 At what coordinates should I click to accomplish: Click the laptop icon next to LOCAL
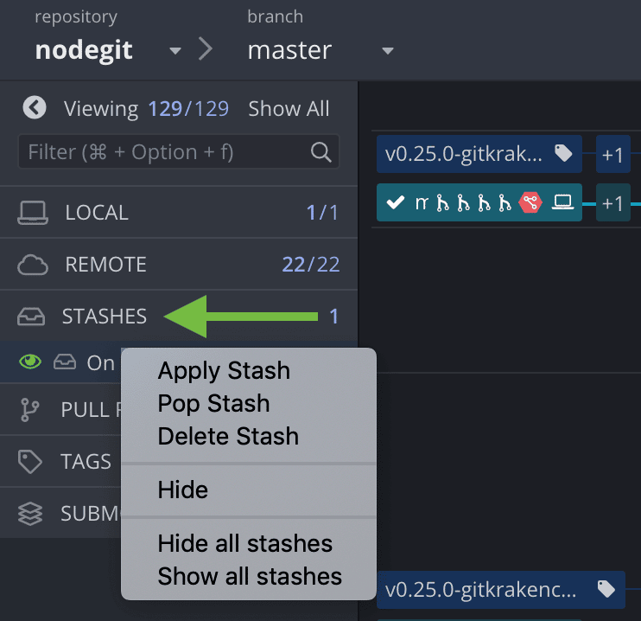(x=33, y=213)
